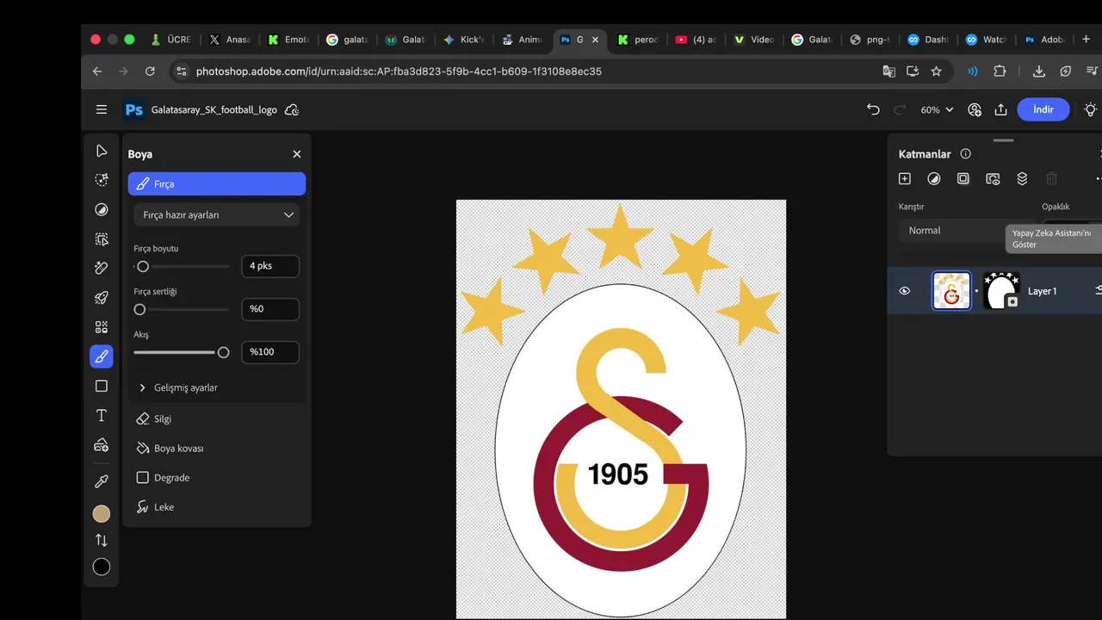Open Katmanlar info icon

(965, 154)
